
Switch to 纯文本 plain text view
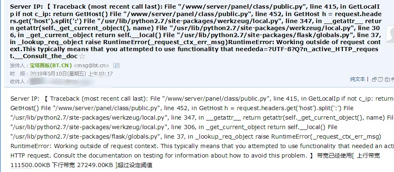click(358, 79)
